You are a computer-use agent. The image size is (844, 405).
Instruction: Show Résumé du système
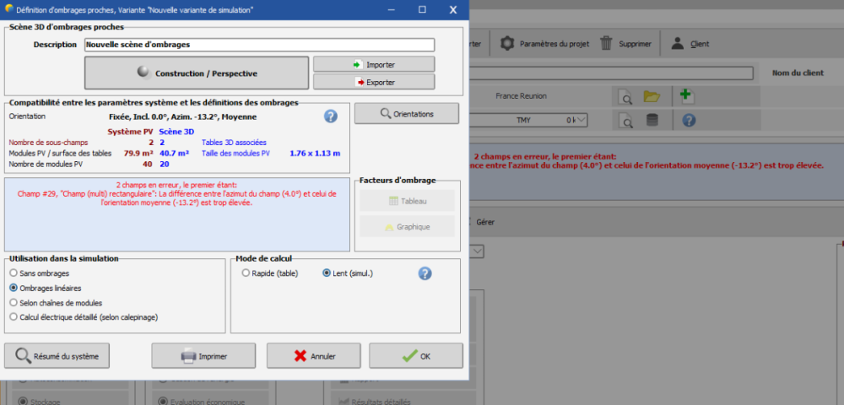click(x=57, y=356)
